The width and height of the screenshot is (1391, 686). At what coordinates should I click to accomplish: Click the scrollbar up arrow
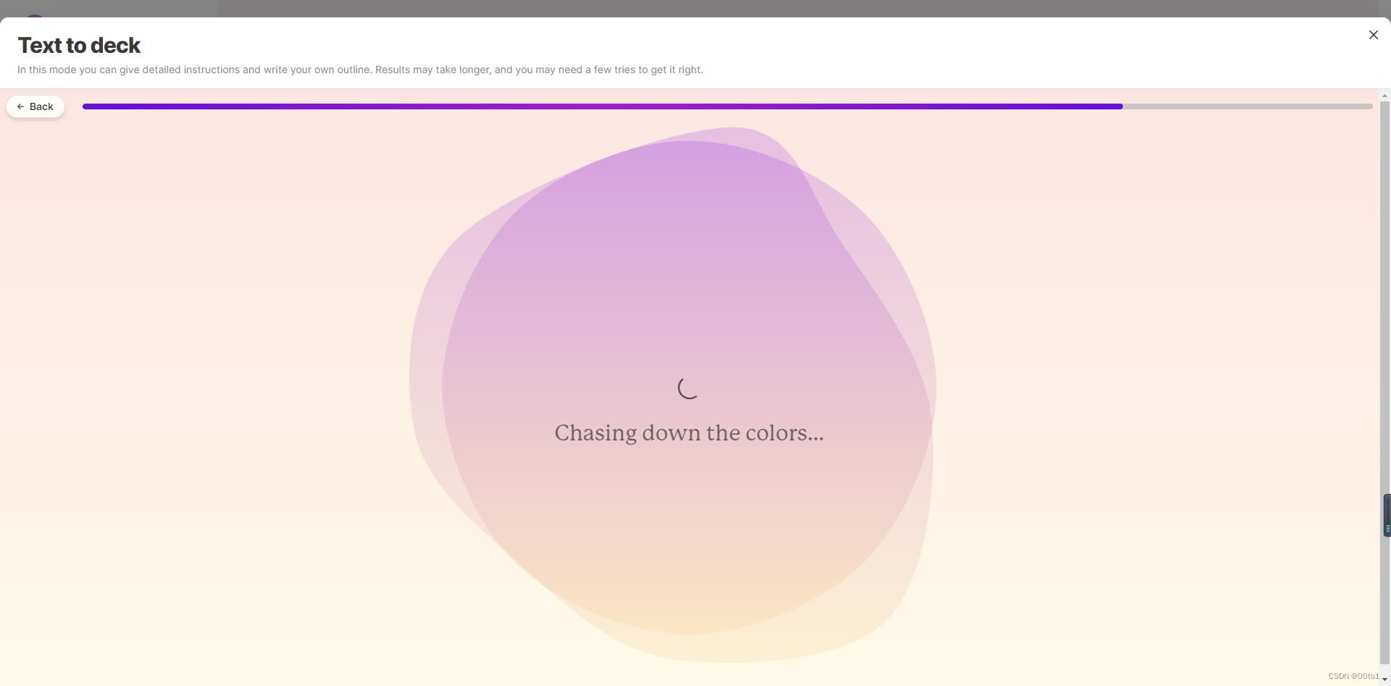point(1384,96)
